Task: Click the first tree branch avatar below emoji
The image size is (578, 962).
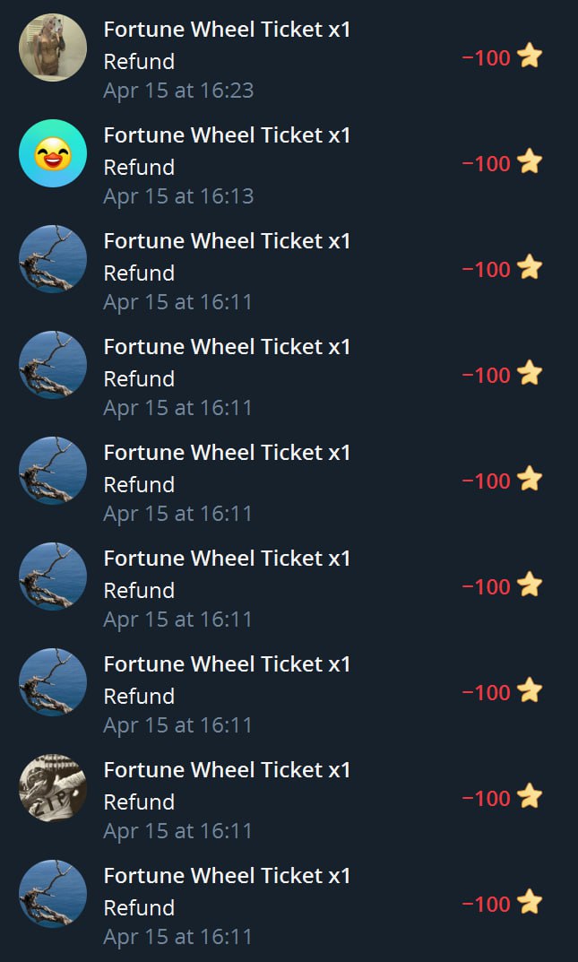Action: [53, 259]
